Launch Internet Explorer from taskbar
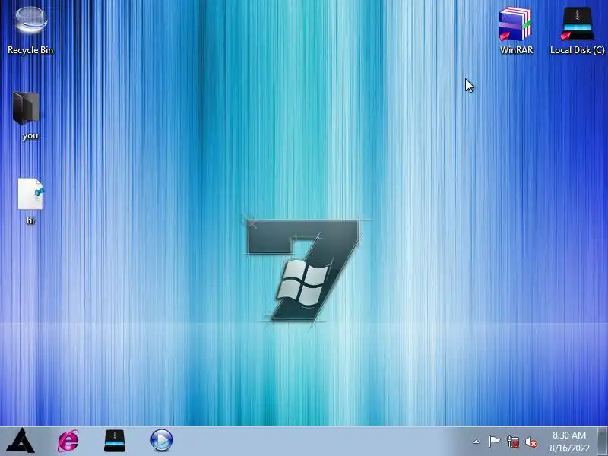 (x=68, y=441)
